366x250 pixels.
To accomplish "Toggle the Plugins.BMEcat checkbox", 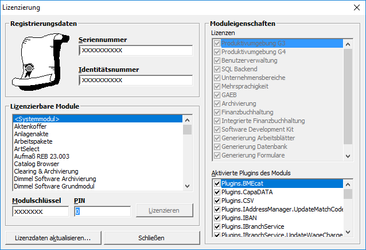I will point(217,184).
